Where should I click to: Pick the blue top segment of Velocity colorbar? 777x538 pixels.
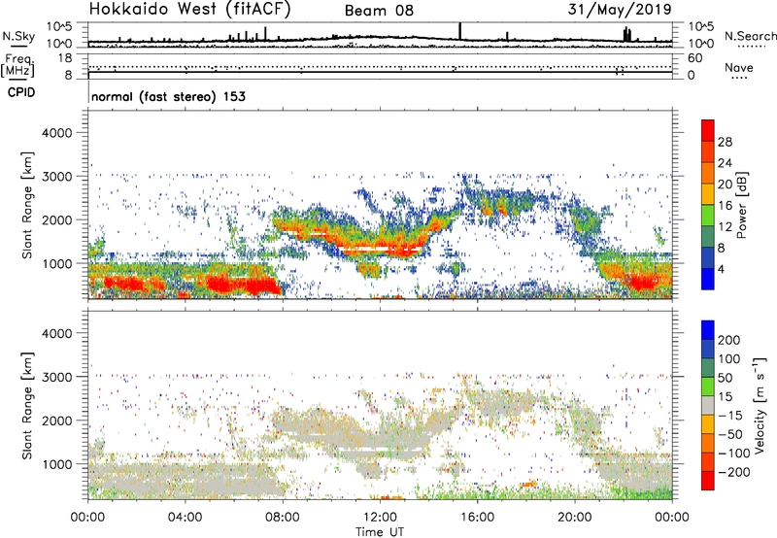pos(708,330)
